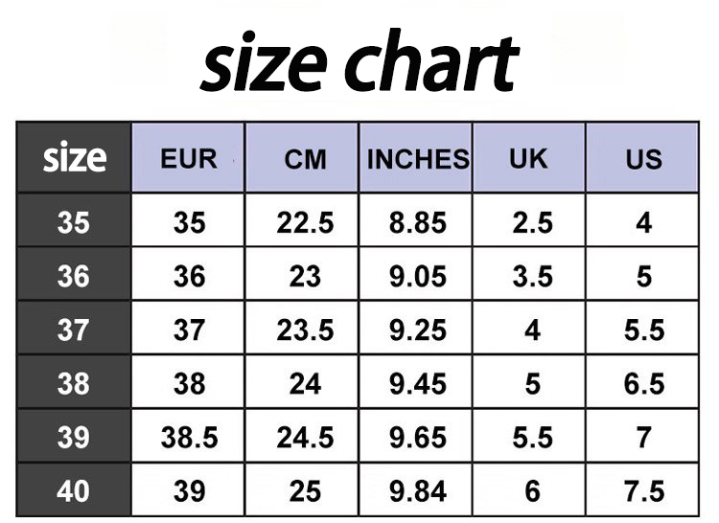Click the 9.05 inches cell

pos(416,274)
